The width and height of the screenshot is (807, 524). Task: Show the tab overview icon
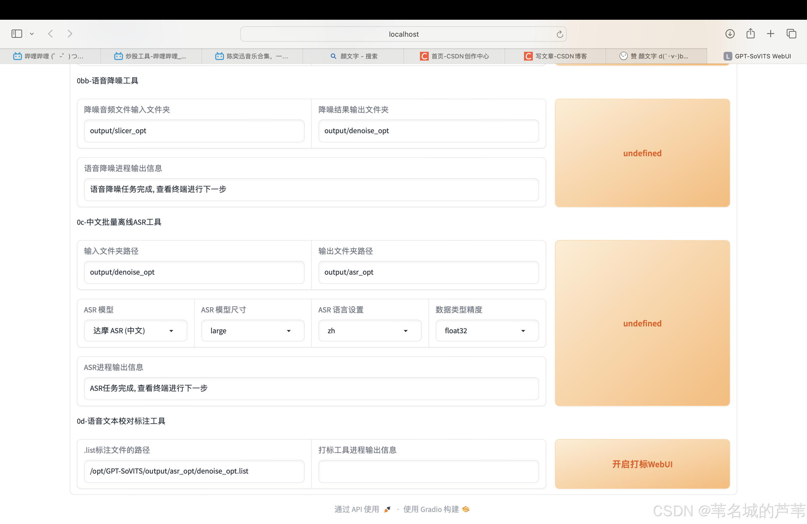[791, 34]
